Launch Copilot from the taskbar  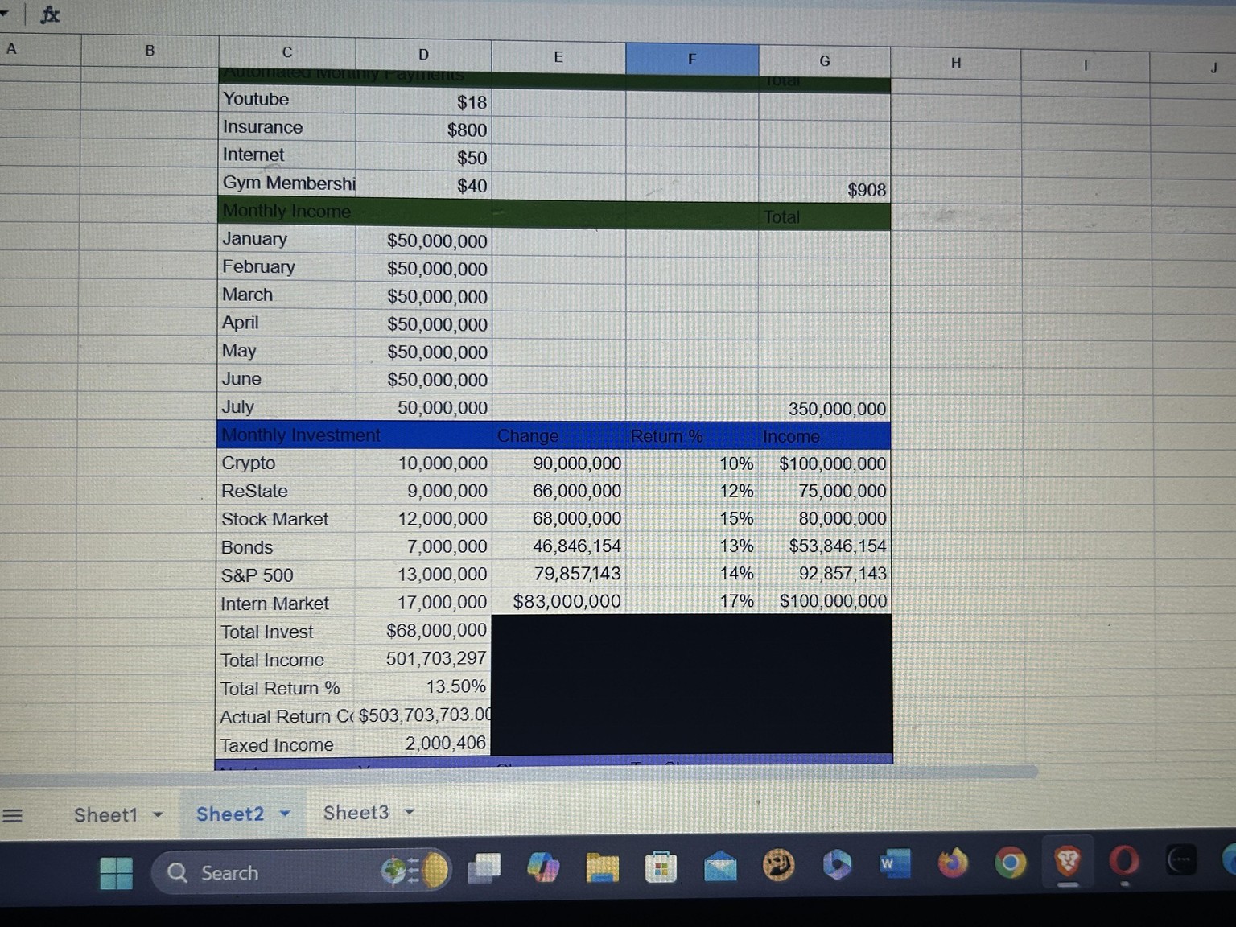click(543, 867)
